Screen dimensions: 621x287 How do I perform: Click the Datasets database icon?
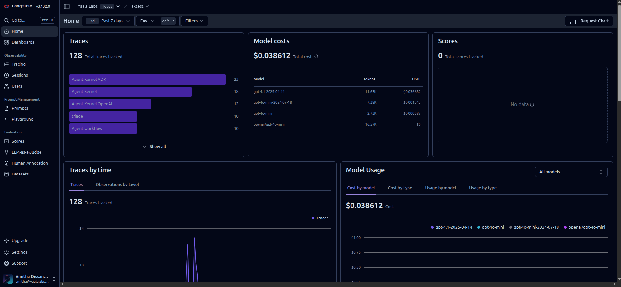(x=6, y=174)
